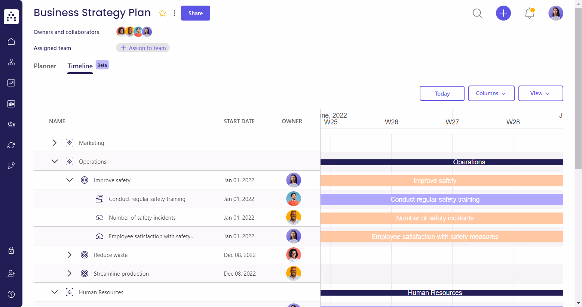The height and width of the screenshot is (307, 582).
Task: Click the Improve safety timeline bar
Action: click(435, 180)
